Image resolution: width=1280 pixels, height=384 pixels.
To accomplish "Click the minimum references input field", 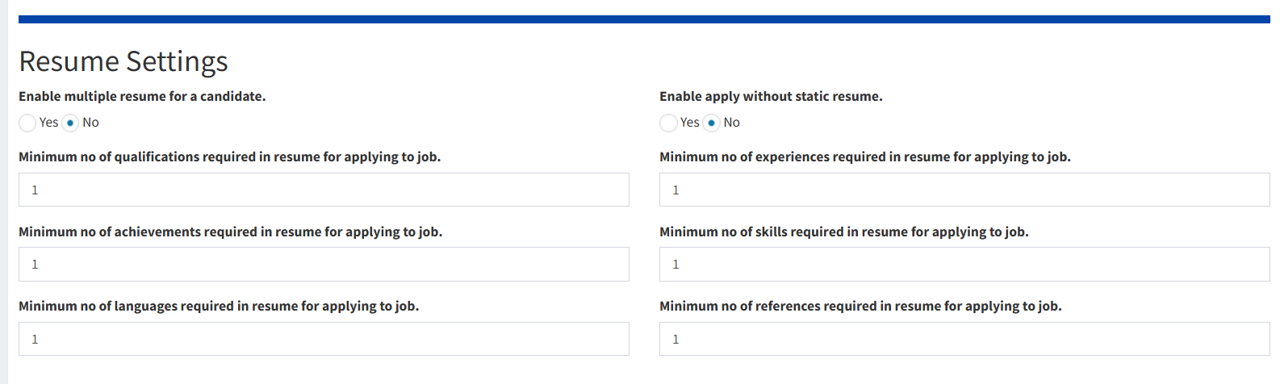I will coord(964,339).
